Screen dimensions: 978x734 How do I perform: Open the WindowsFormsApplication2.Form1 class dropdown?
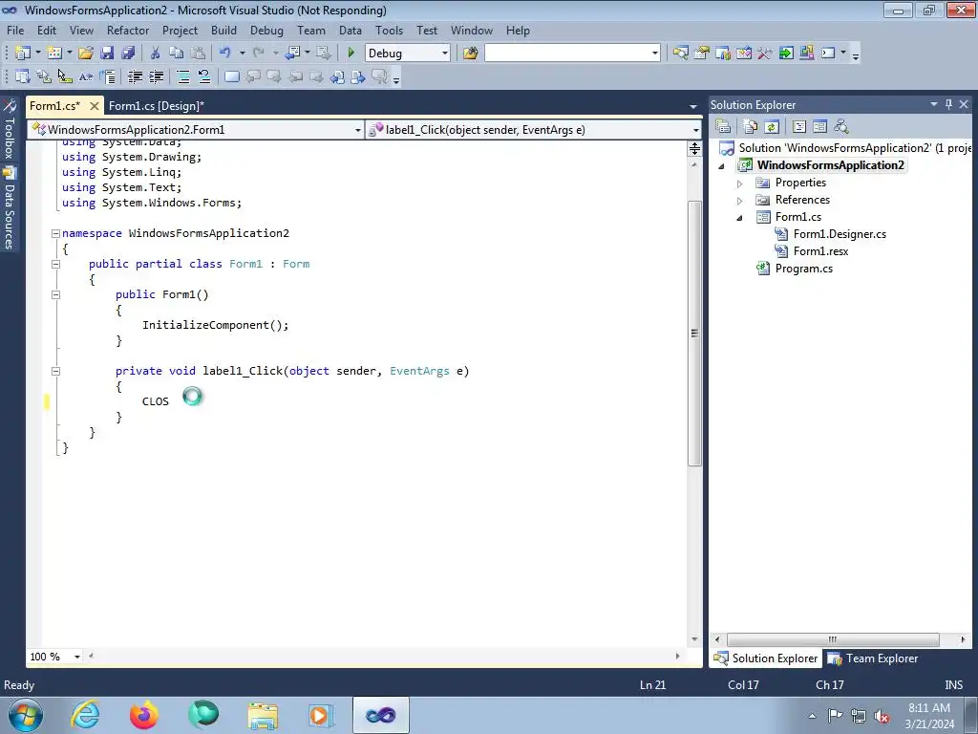point(357,130)
